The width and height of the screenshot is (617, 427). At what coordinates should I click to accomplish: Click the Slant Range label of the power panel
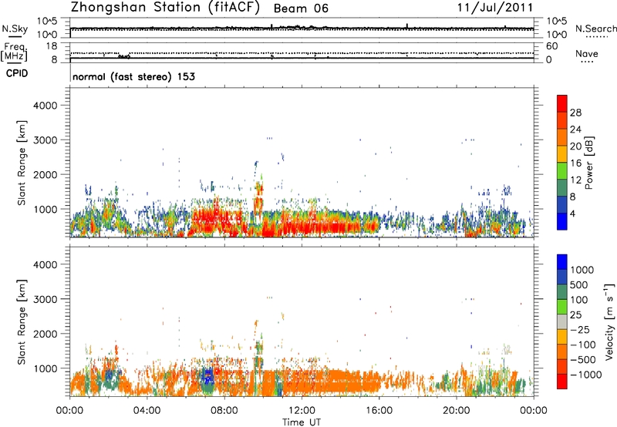point(22,163)
